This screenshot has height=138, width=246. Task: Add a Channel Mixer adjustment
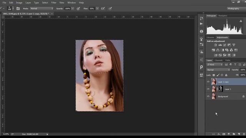click(231, 50)
